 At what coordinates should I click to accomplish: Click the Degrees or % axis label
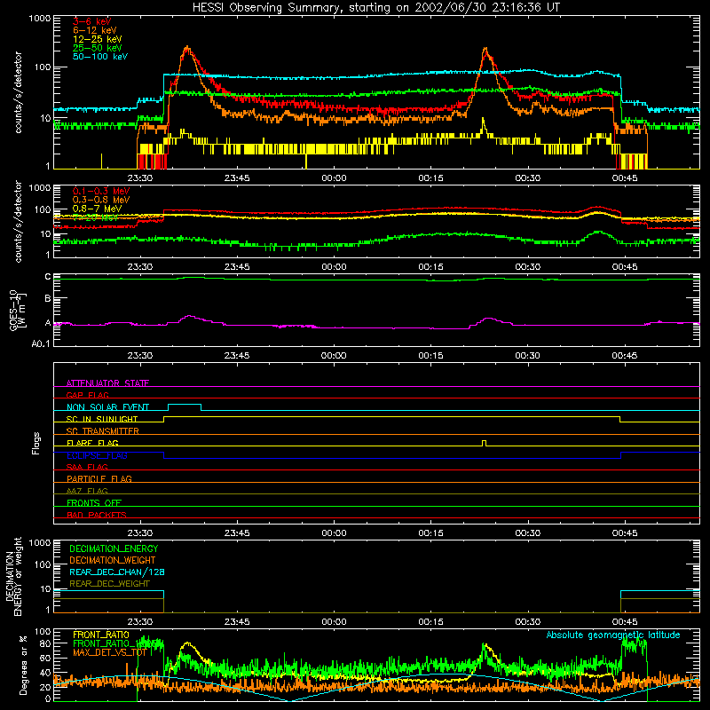(x=23, y=665)
